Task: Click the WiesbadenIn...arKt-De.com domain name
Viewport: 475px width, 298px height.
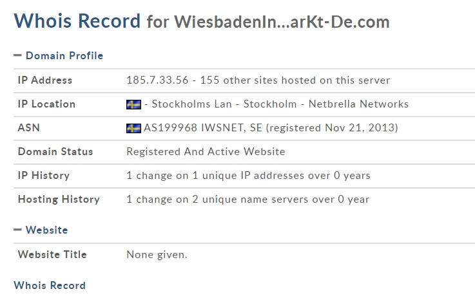Action: [x=282, y=22]
